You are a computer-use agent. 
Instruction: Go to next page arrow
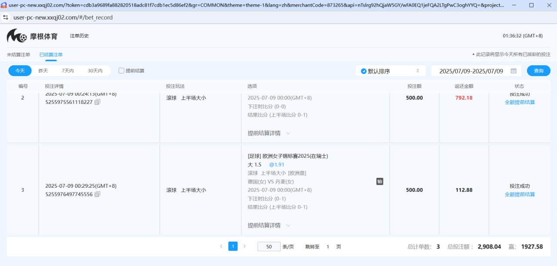245,246
